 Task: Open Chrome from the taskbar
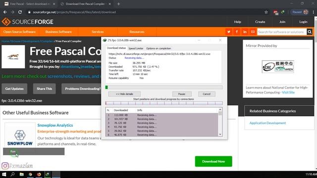click(x=30, y=175)
